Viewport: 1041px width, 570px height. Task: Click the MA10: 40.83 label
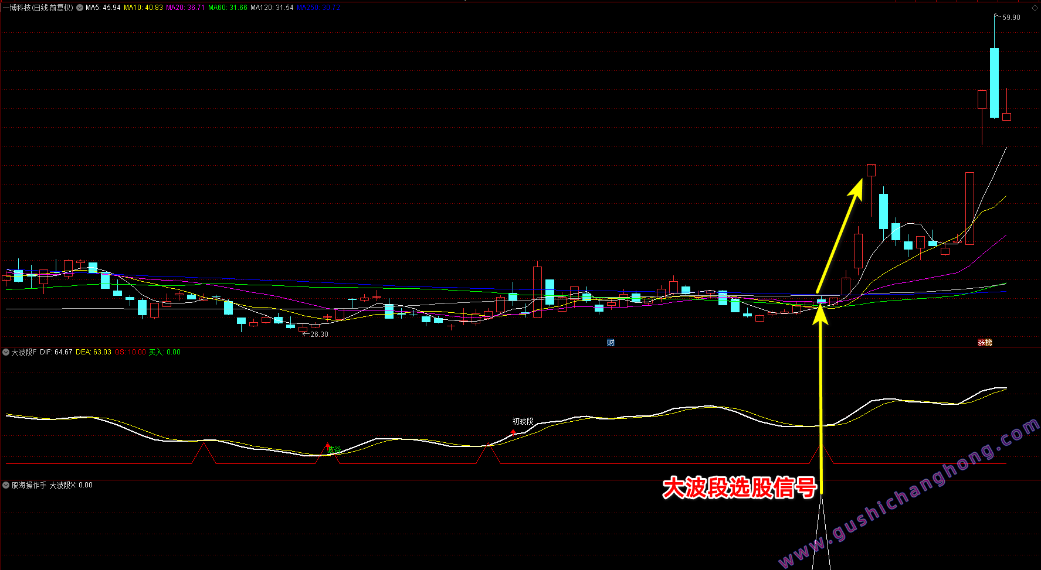tap(143, 8)
